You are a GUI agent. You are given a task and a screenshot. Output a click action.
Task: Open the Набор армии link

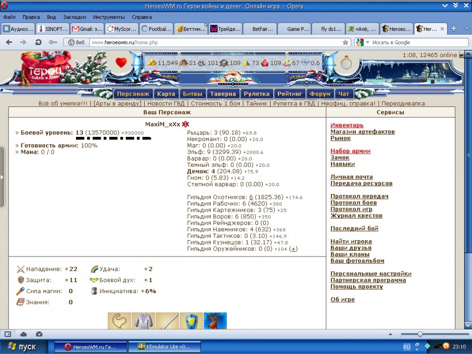point(350,151)
